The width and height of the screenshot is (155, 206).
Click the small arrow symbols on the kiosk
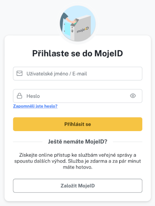click(x=72, y=29)
